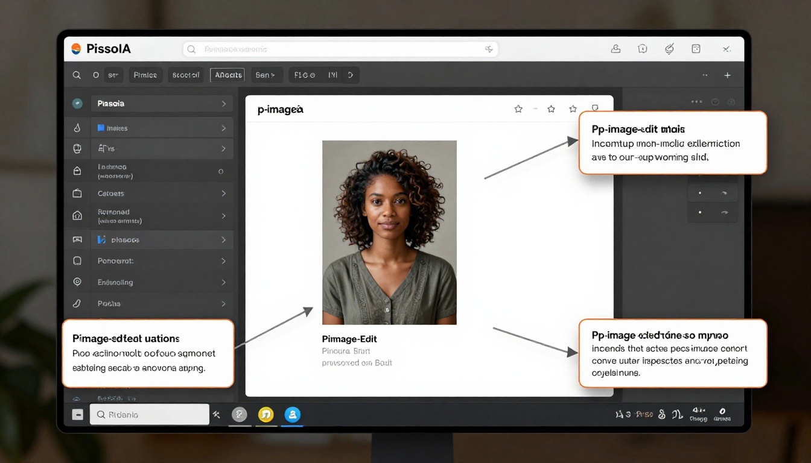The image size is (811, 463).
Task: Open the notification badge icon in header
Action: 643,49
